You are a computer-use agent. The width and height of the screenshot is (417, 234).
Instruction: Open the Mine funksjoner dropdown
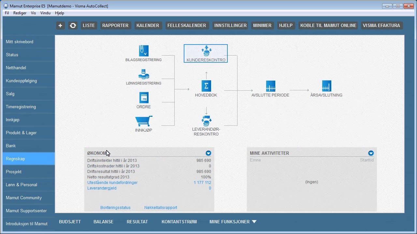(x=233, y=222)
